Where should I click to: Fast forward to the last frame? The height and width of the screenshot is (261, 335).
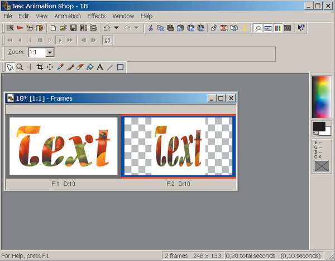click(70, 40)
